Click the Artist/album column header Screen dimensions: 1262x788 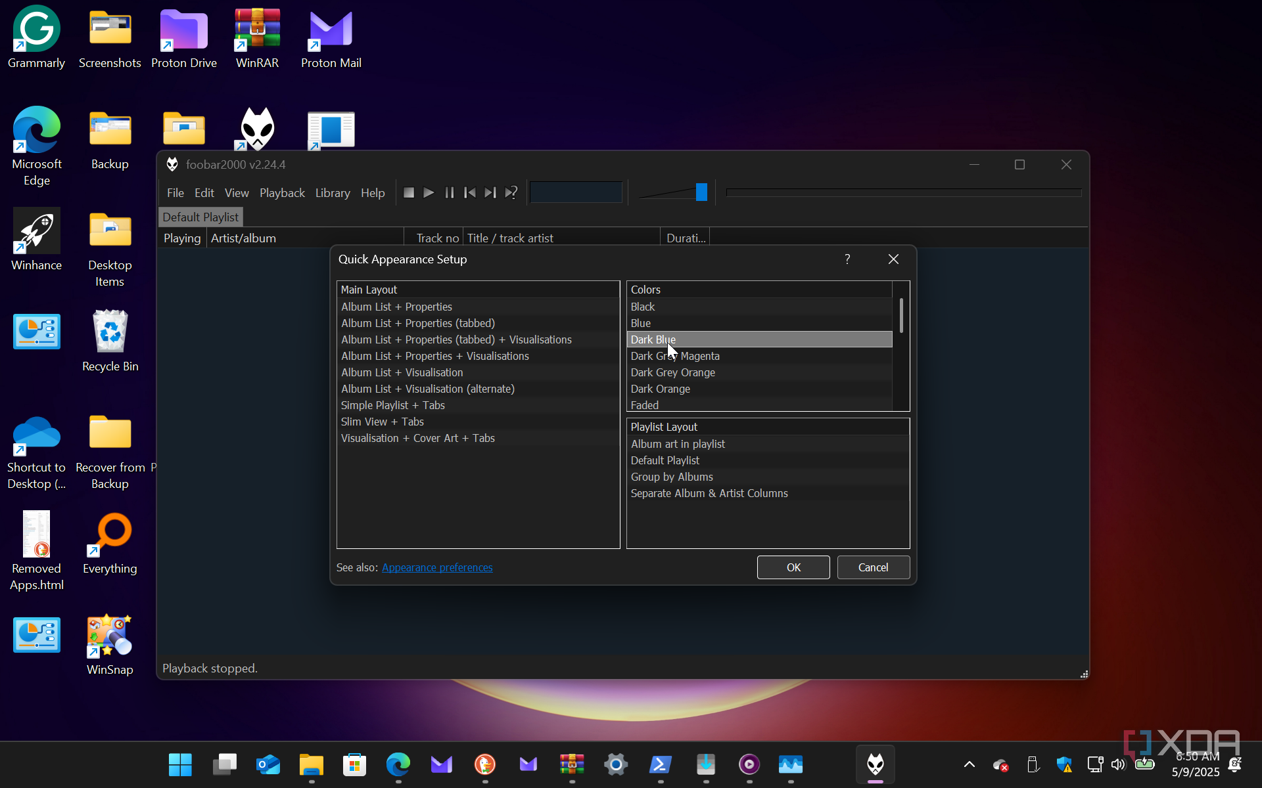point(305,238)
